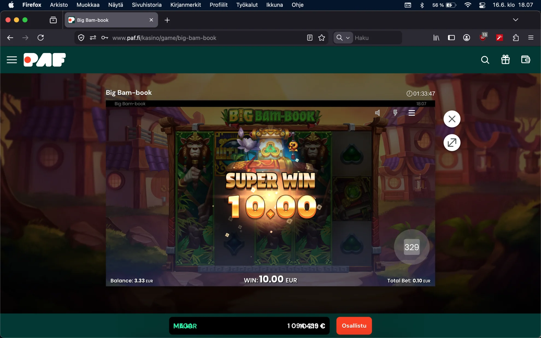Open the Muokkaa menu
The height and width of the screenshot is (338, 541).
(x=88, y=5)
